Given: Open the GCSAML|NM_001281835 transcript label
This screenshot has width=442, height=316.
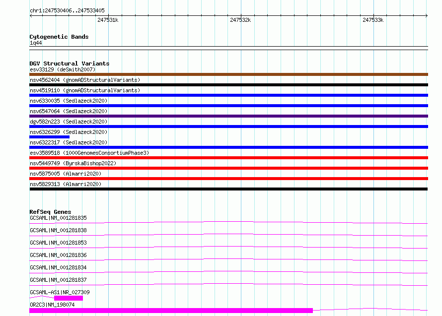Looking at the screenshot, I should (x=58, y=218).
